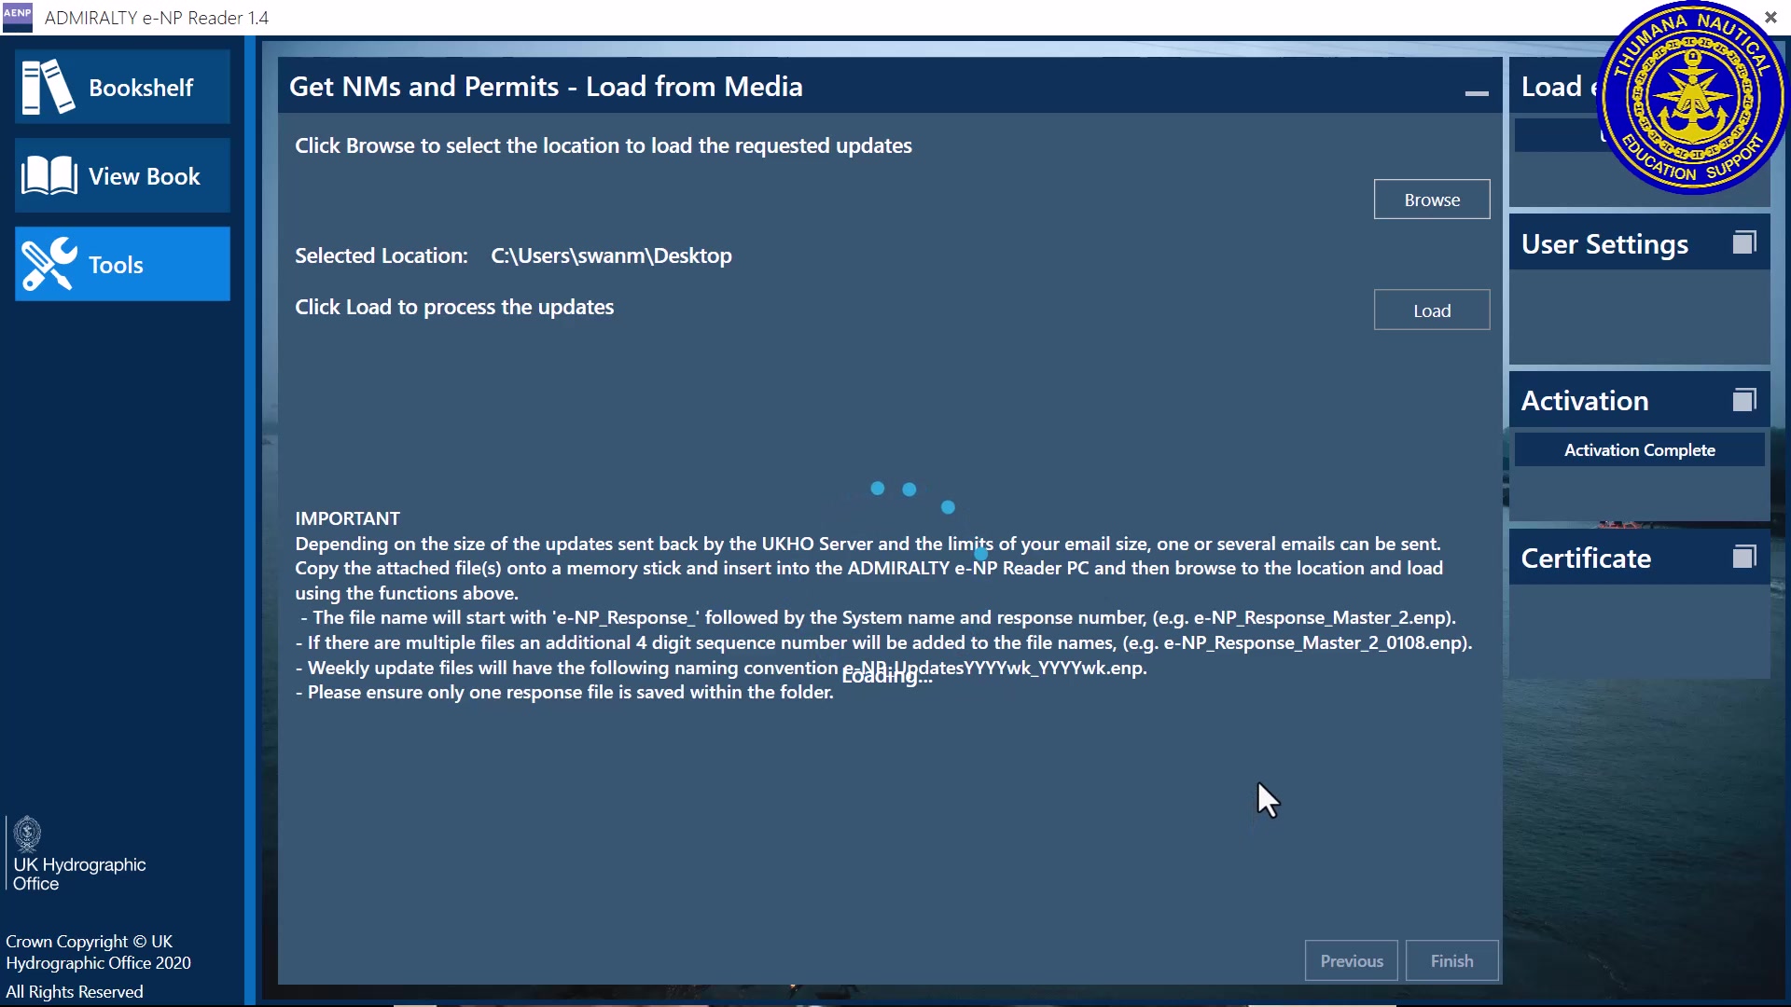Screen dimensions: 1791x1007
Task: Click the User Settings panel title
Action: point(1604,244)
